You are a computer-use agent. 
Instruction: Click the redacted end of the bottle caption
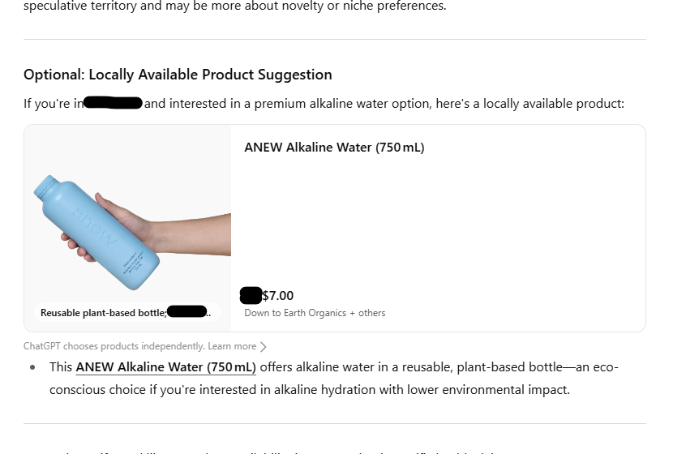click(186, 312)
